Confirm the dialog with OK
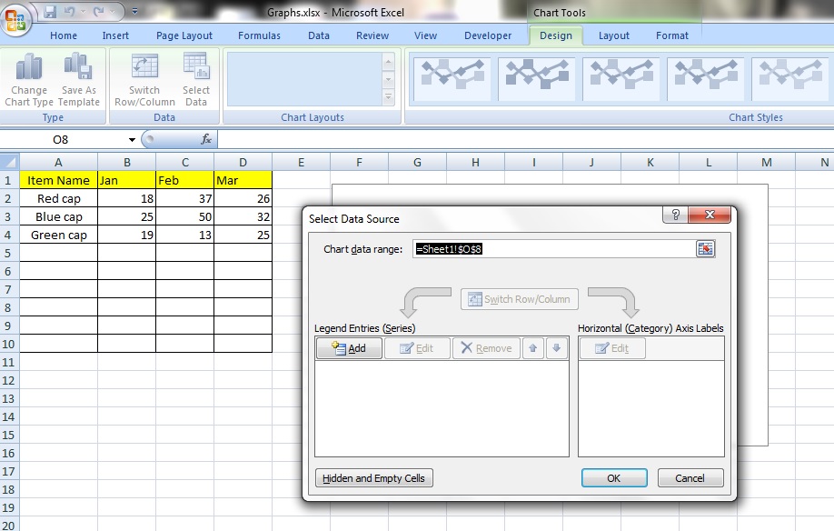 point(614,478)
